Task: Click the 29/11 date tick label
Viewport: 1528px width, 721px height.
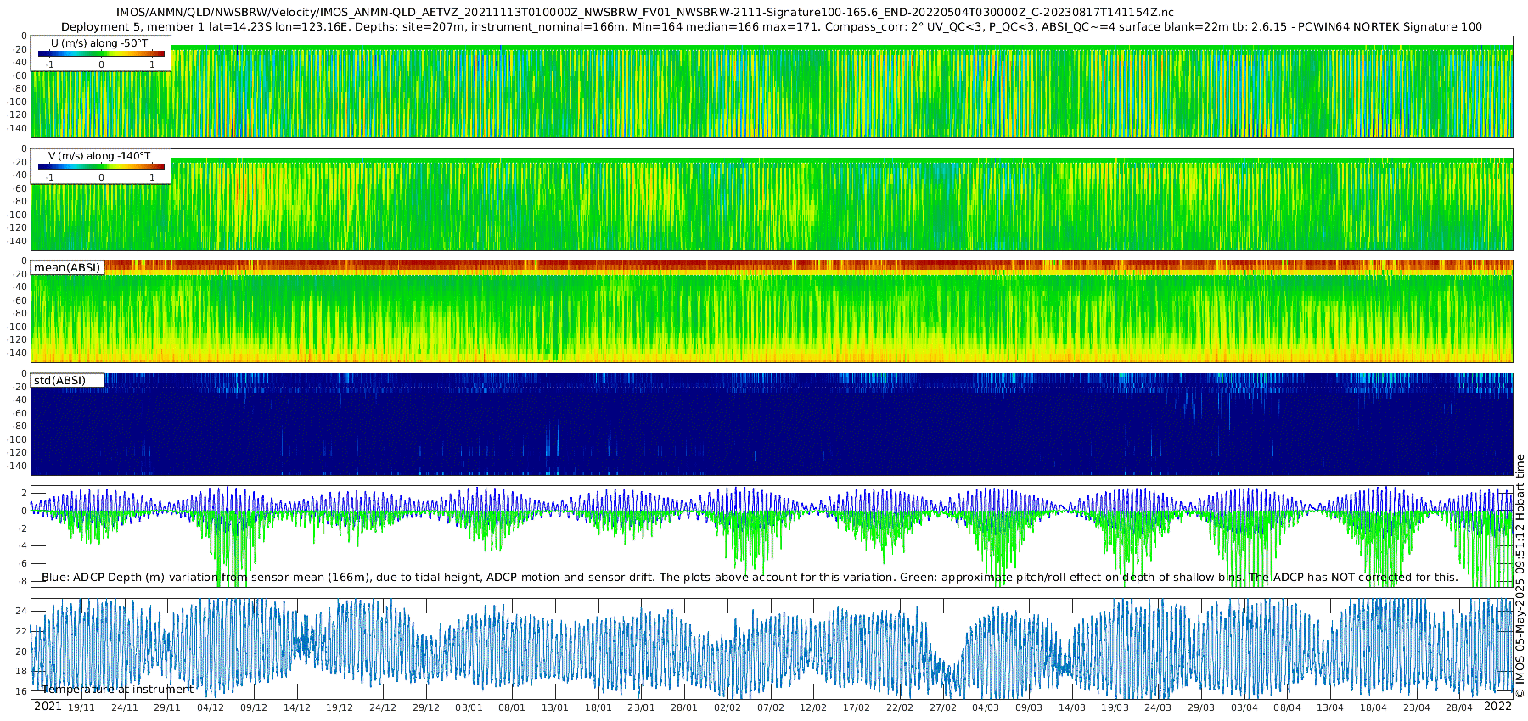Action: click(167, 707)
